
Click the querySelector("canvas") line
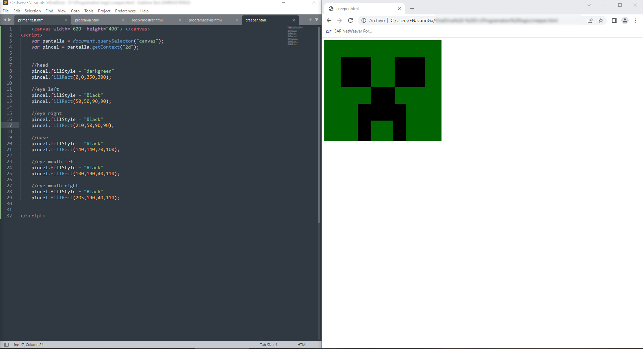tap(97, 41)
